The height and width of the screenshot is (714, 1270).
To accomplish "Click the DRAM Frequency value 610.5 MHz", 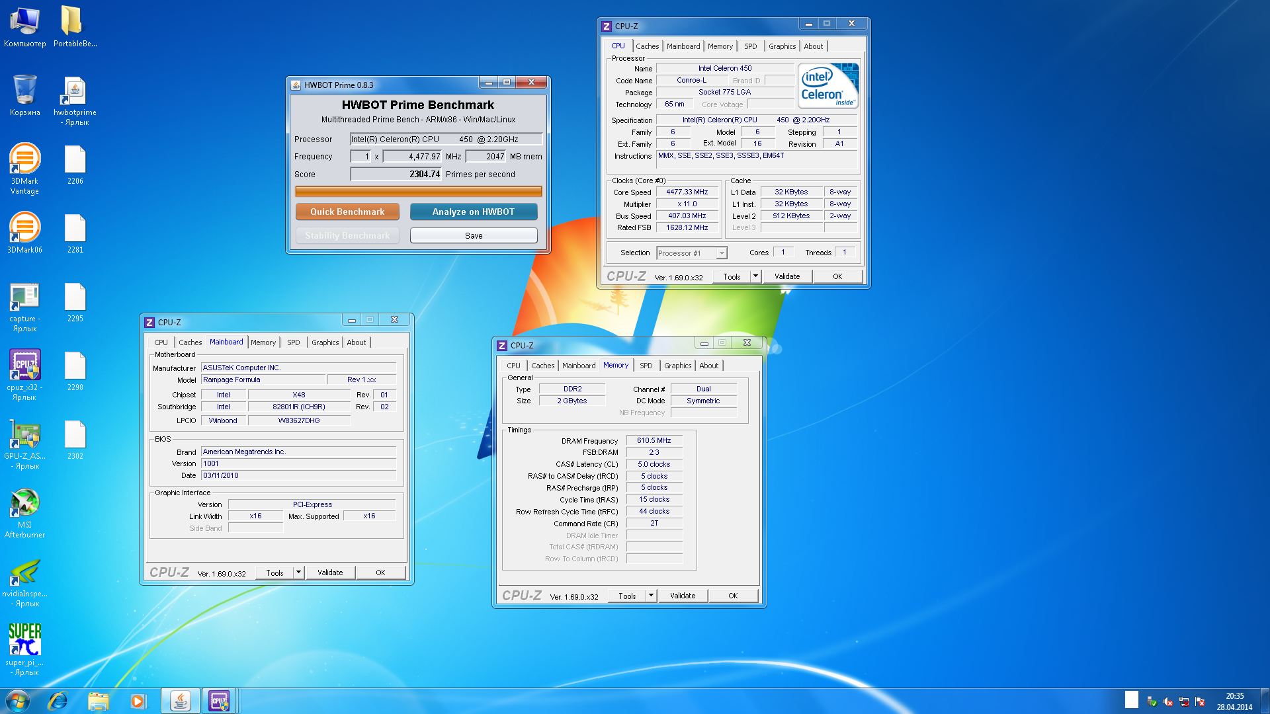I will click(x=654, y=440).
